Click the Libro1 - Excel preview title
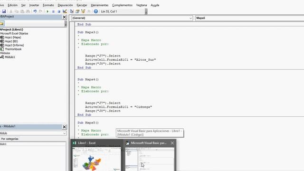The width and height of the screenshot is (304, 171). pos(86,143)
